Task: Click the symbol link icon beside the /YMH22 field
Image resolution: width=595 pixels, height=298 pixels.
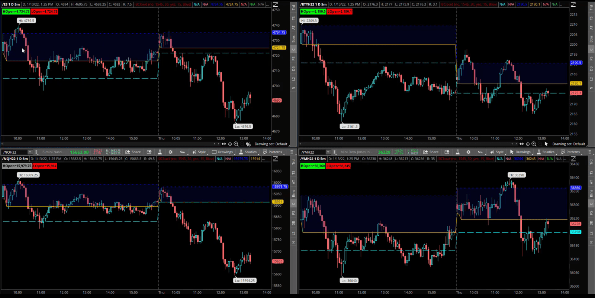Action: [334, 152]
